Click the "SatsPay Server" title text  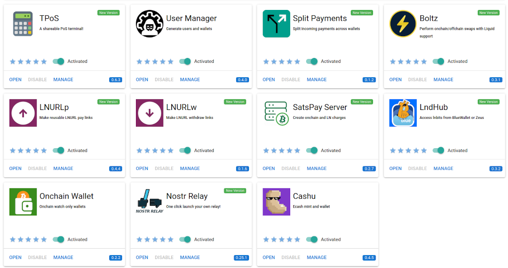pyautogui.click(x=320, y=107)
